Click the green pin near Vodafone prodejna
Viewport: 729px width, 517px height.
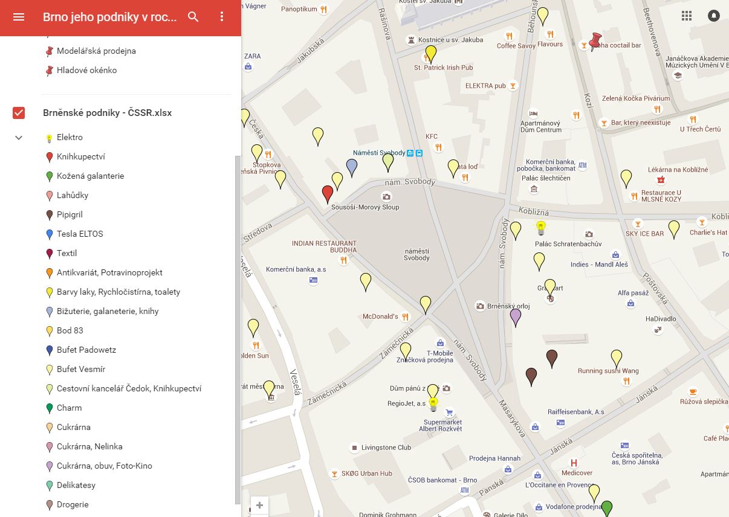point(607,509)
